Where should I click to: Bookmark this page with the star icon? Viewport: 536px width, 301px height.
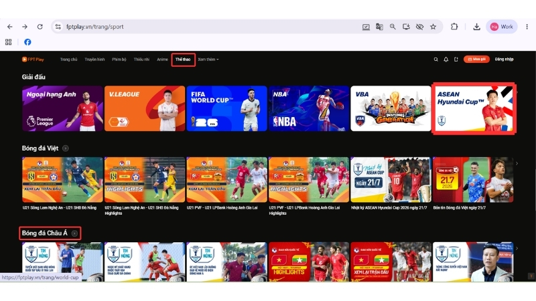tap(433, 27)
